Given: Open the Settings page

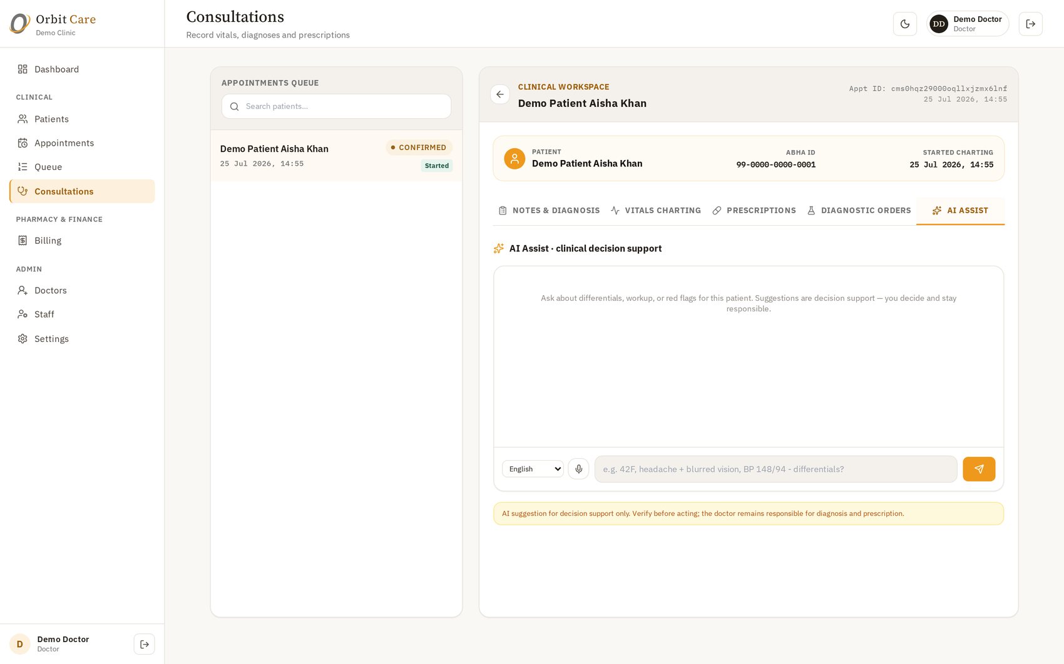Looking at the screenshot, I should click(82, 339).
